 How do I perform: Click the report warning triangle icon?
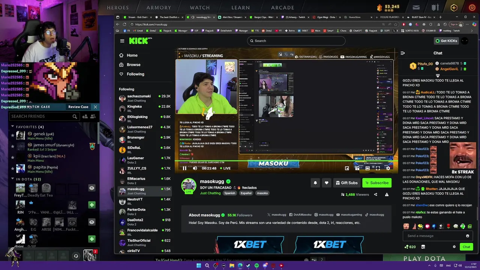pos(387,195)
